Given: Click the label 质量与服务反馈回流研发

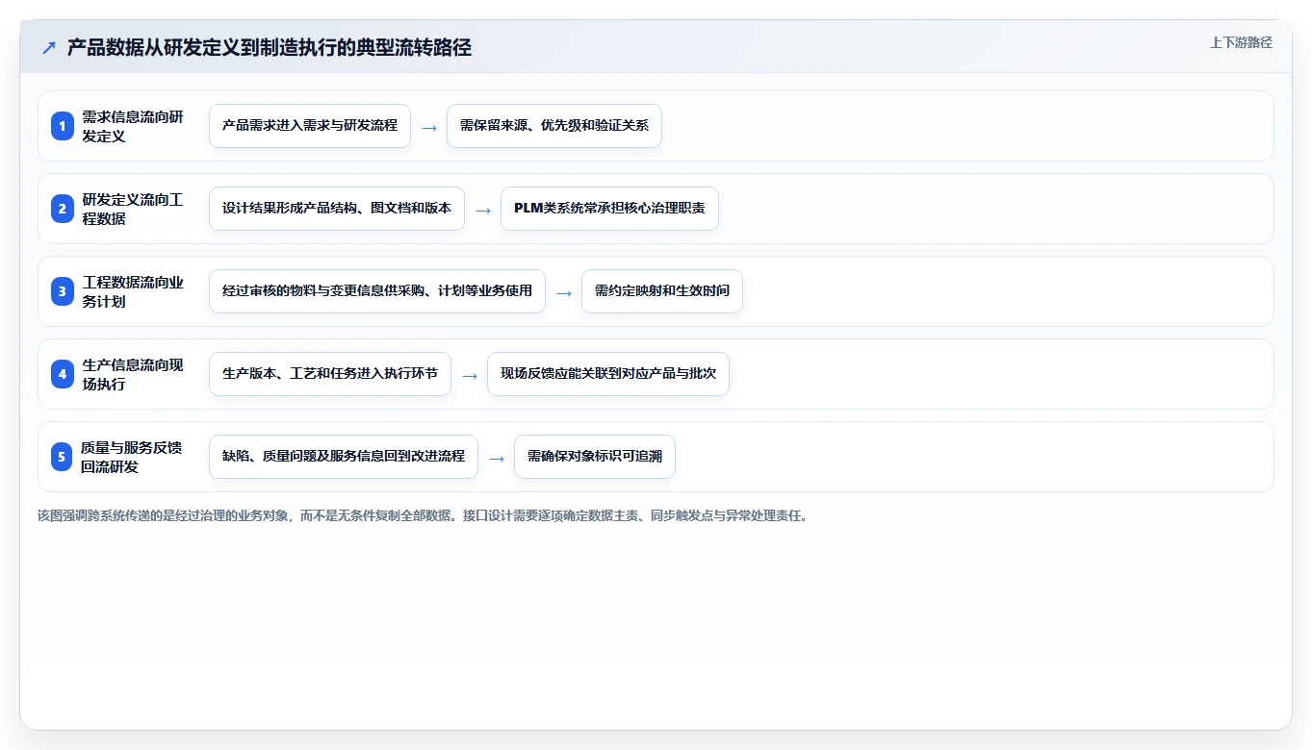Looking at the screenshot, I should [x=133, y=457].
